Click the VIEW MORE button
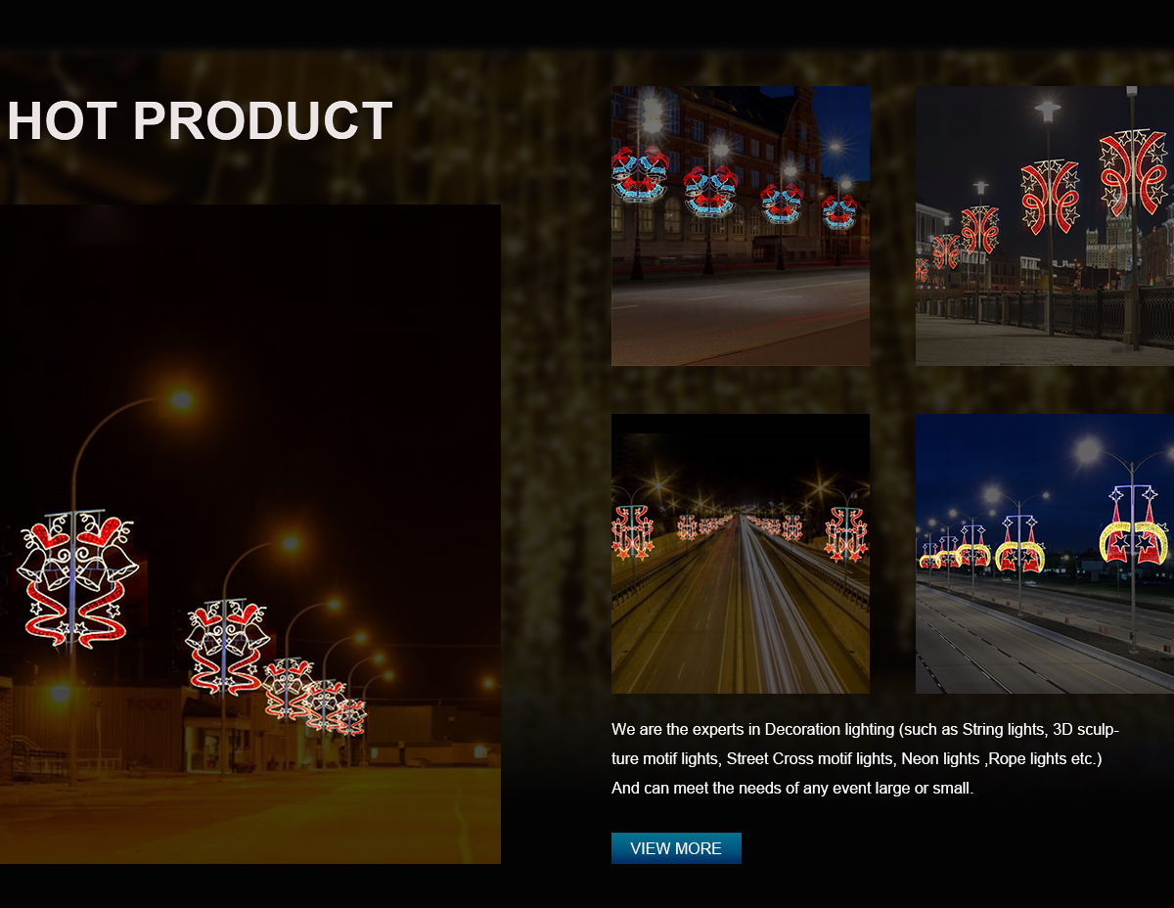The image size is (1174, 908). point(676,848)
